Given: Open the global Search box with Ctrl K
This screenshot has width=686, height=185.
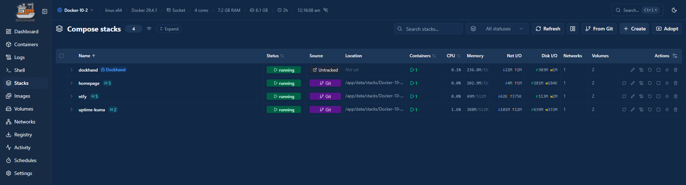Looking at the screenshot, I should point(638,10).
